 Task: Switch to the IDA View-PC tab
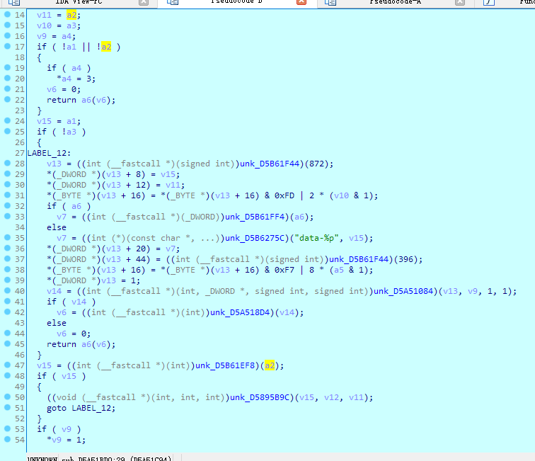(79, 1)
